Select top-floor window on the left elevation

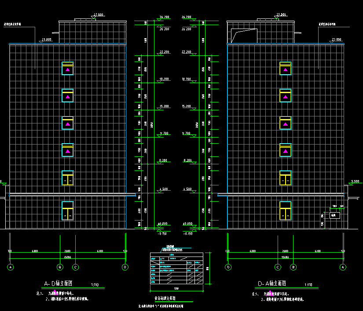tap(68, 69)
